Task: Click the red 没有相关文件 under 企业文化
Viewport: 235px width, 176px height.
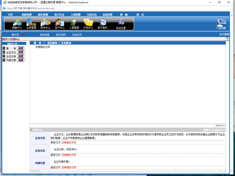Action: click(69, 143)
